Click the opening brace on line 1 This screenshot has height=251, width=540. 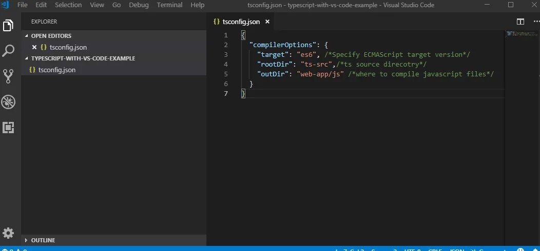(x=243, y=35)
